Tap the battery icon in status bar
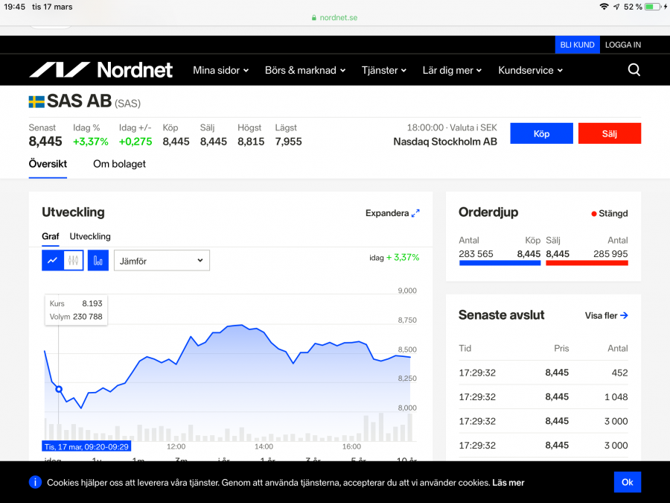 653,7
